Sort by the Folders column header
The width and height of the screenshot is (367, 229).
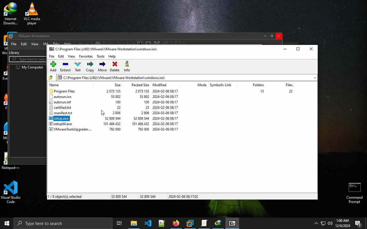point(251,85)
